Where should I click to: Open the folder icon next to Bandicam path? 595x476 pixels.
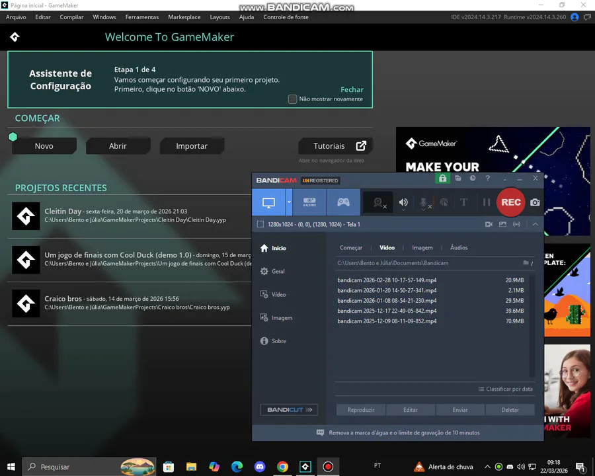tap(528, 262)
